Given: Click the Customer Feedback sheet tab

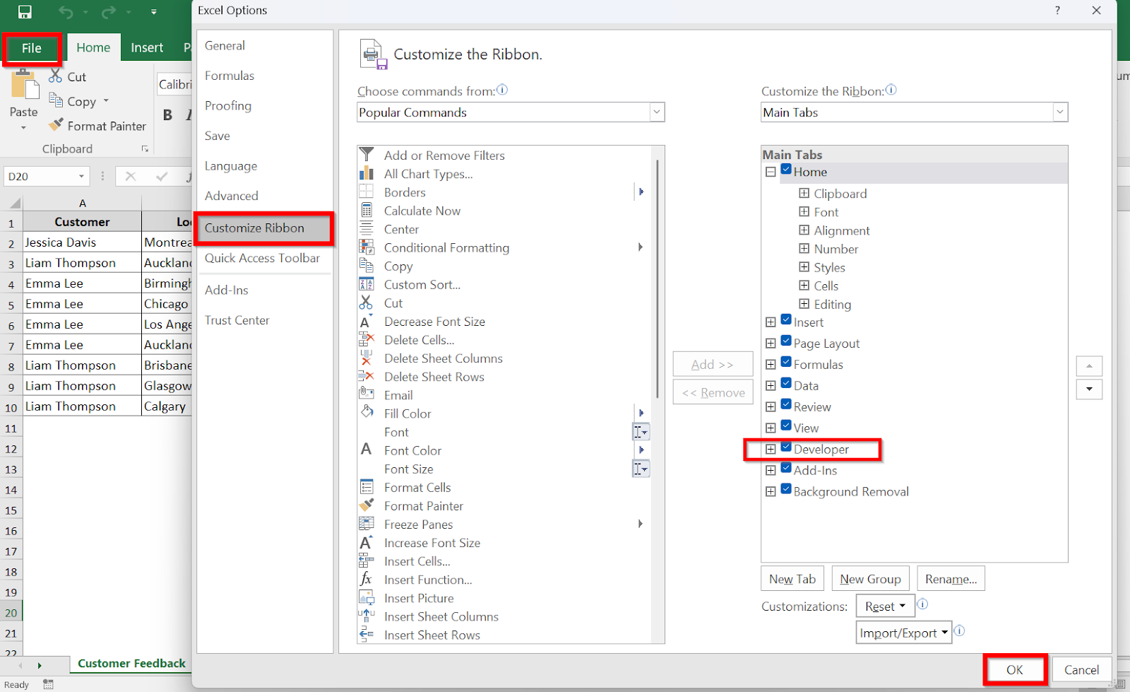Looking at the screenshot, I should [131, 663].
